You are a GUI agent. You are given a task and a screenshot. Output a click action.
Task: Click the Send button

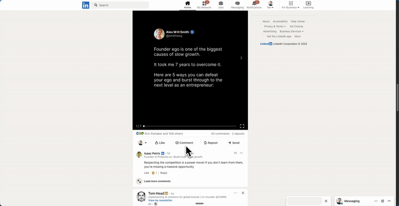tap(233, 143)
